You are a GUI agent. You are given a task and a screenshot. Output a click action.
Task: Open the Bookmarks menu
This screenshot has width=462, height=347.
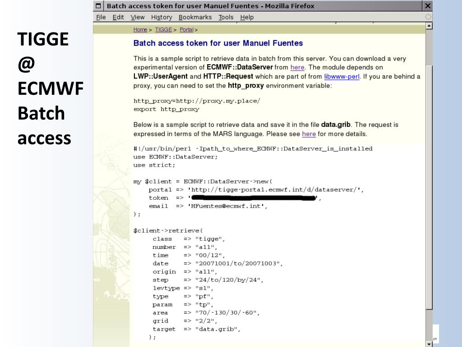[x=195, y=18]
